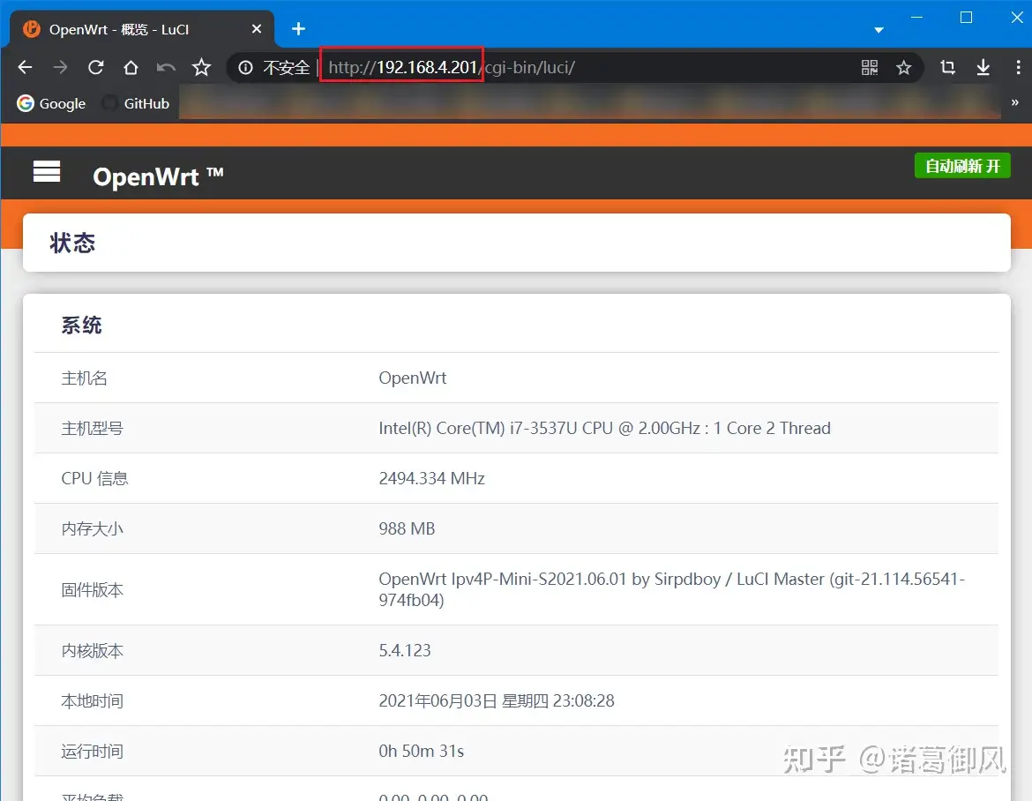
Task: Maximize the browser window
Action: click(966, 17)
